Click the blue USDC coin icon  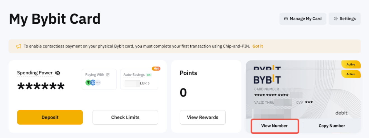(x=93, y=83)
